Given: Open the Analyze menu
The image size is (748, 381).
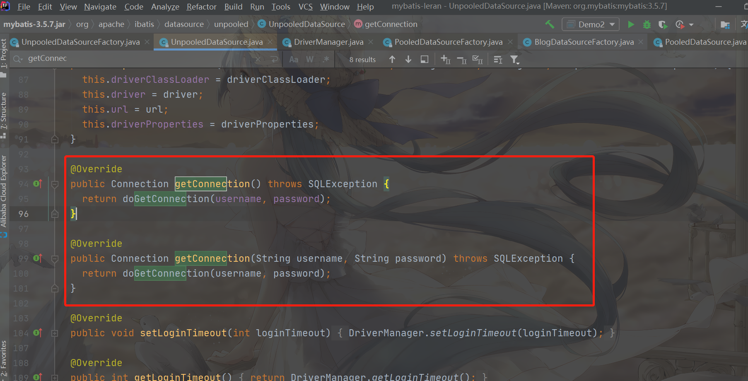Looking at the screenshot, I should (165, 7).
